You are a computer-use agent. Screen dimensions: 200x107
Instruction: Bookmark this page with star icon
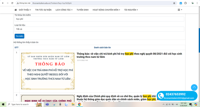[x=174, y=3]
